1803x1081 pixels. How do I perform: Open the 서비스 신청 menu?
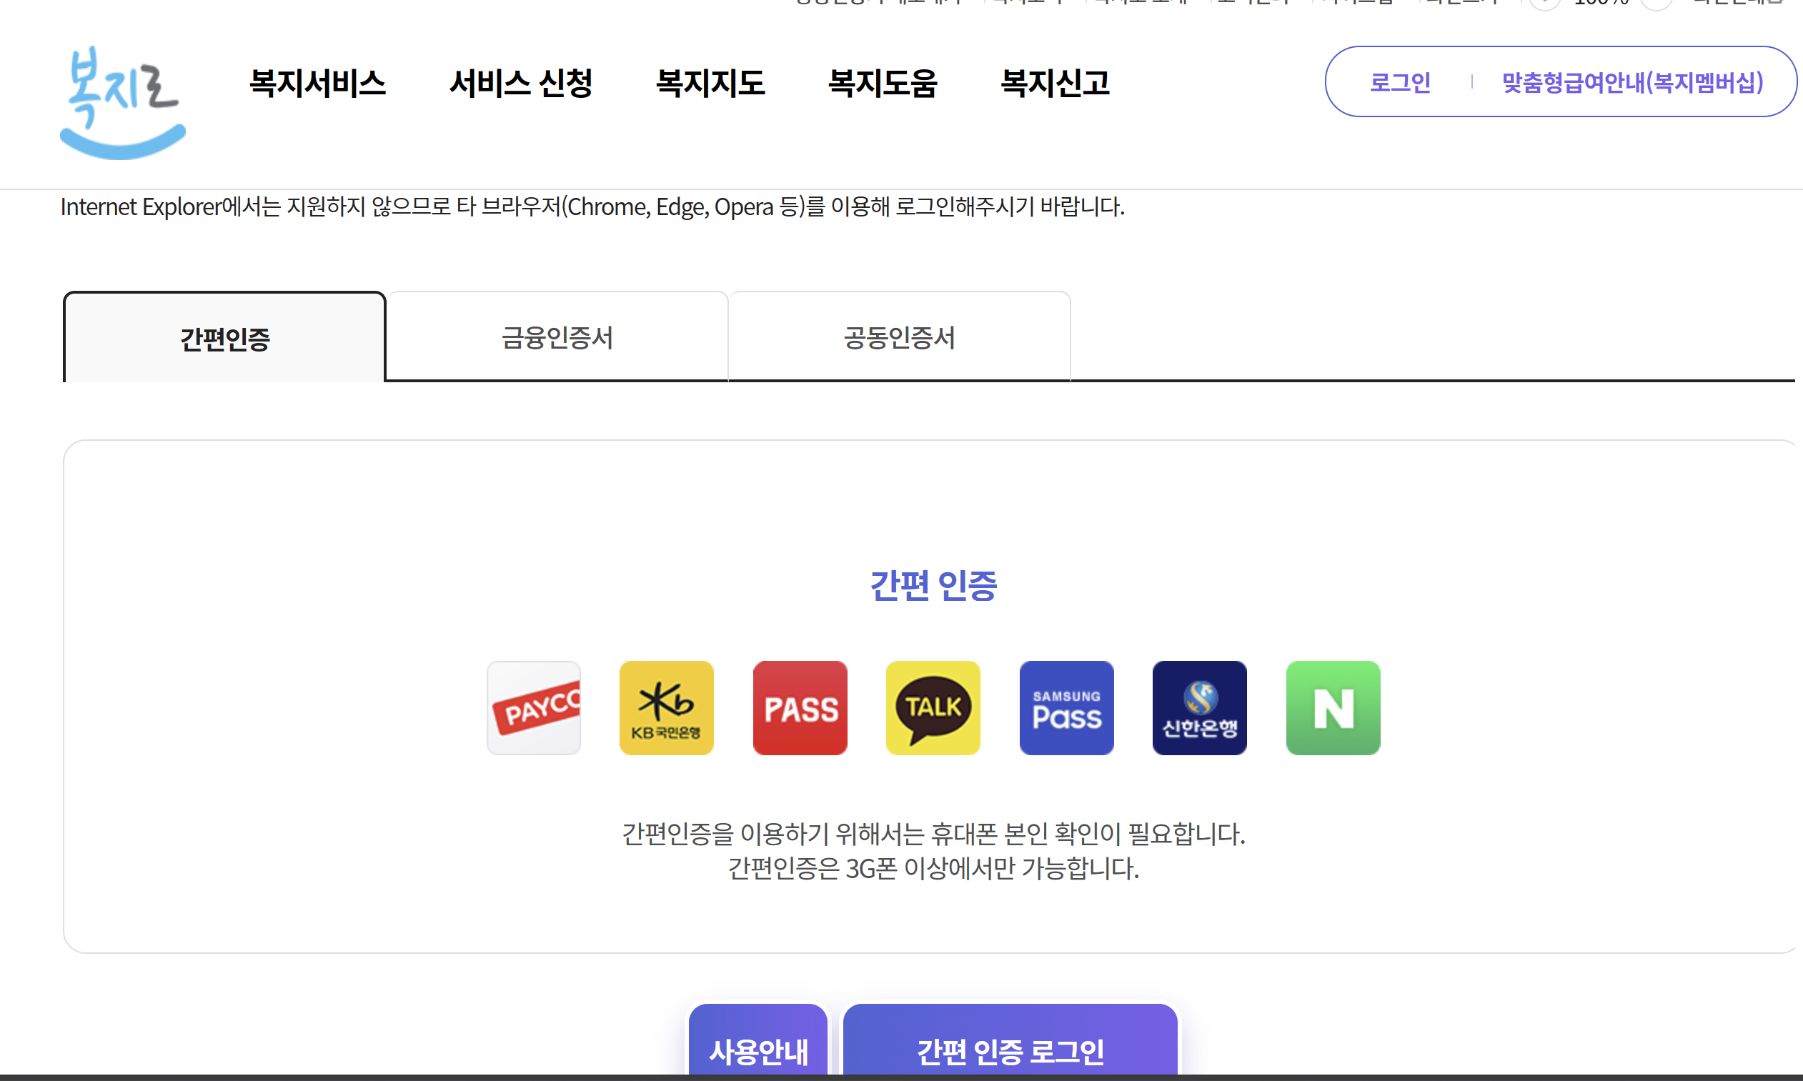(x=522, y=83)
